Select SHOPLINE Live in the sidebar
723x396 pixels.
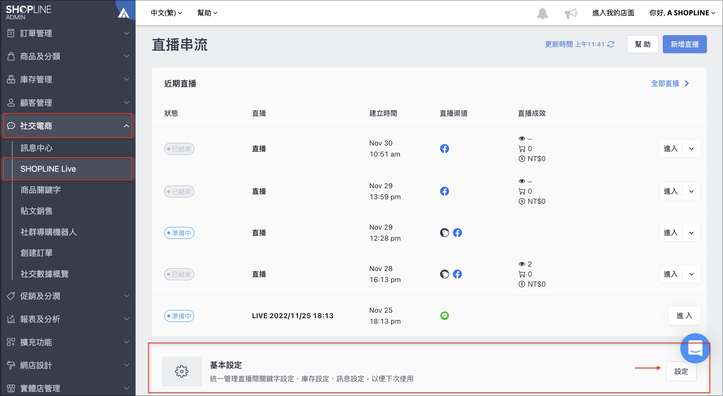(x=68, y=169)
